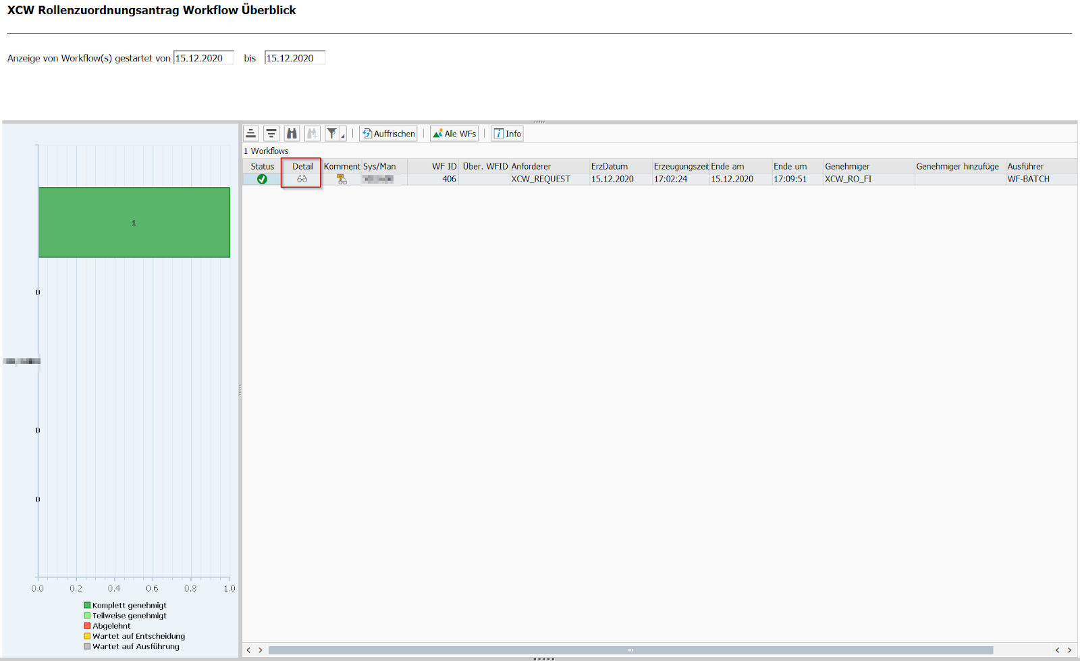The image size is (1080, 661).
Task: Set a filter with the funnel icon
Action: pos(331,134)
